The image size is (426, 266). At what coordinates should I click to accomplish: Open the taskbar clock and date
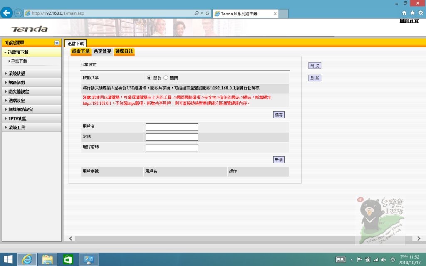click(410, 260)
